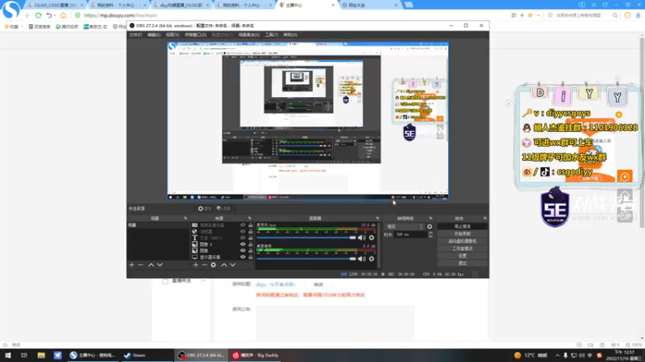Click the download arrow at the browser's far right
The height and width of the screenshot is (362, 645).
[638, 15]
